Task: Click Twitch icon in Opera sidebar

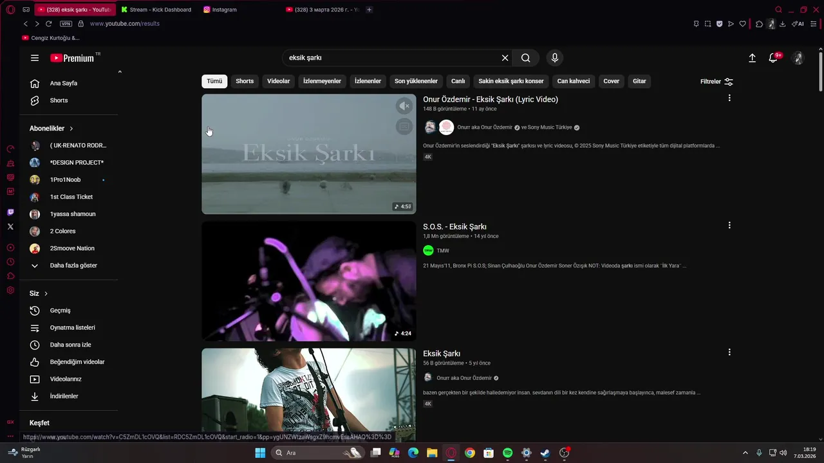Action: coord(10,212)
